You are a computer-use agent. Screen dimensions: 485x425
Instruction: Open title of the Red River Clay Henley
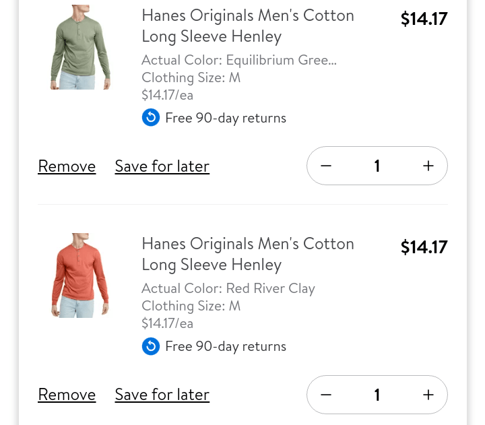(x=247, y=254)
